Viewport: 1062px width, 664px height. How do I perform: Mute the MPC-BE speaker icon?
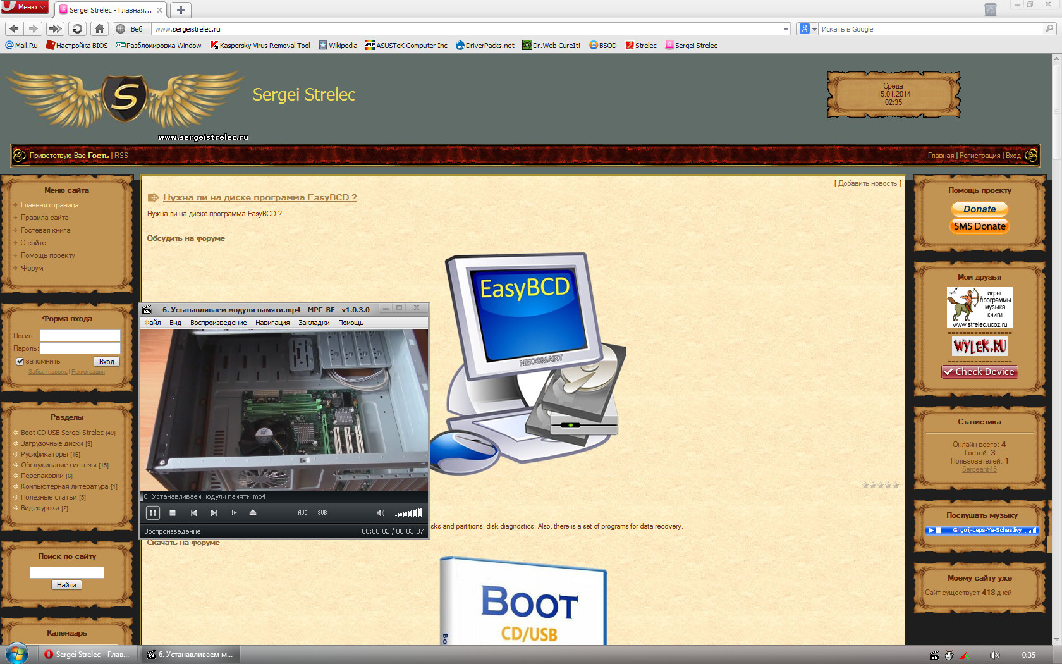click(380, 513)
